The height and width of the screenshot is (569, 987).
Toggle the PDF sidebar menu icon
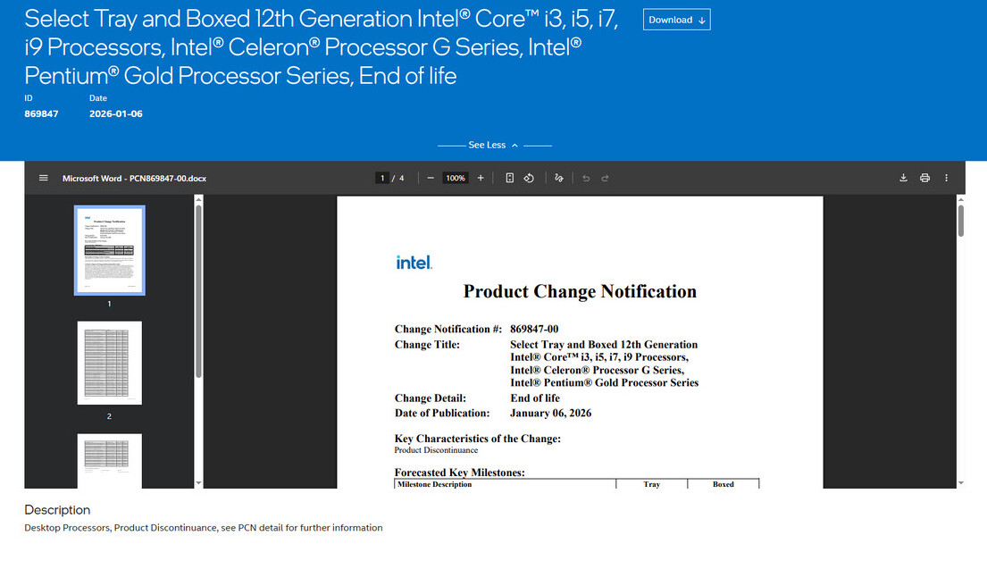[43, 178]
